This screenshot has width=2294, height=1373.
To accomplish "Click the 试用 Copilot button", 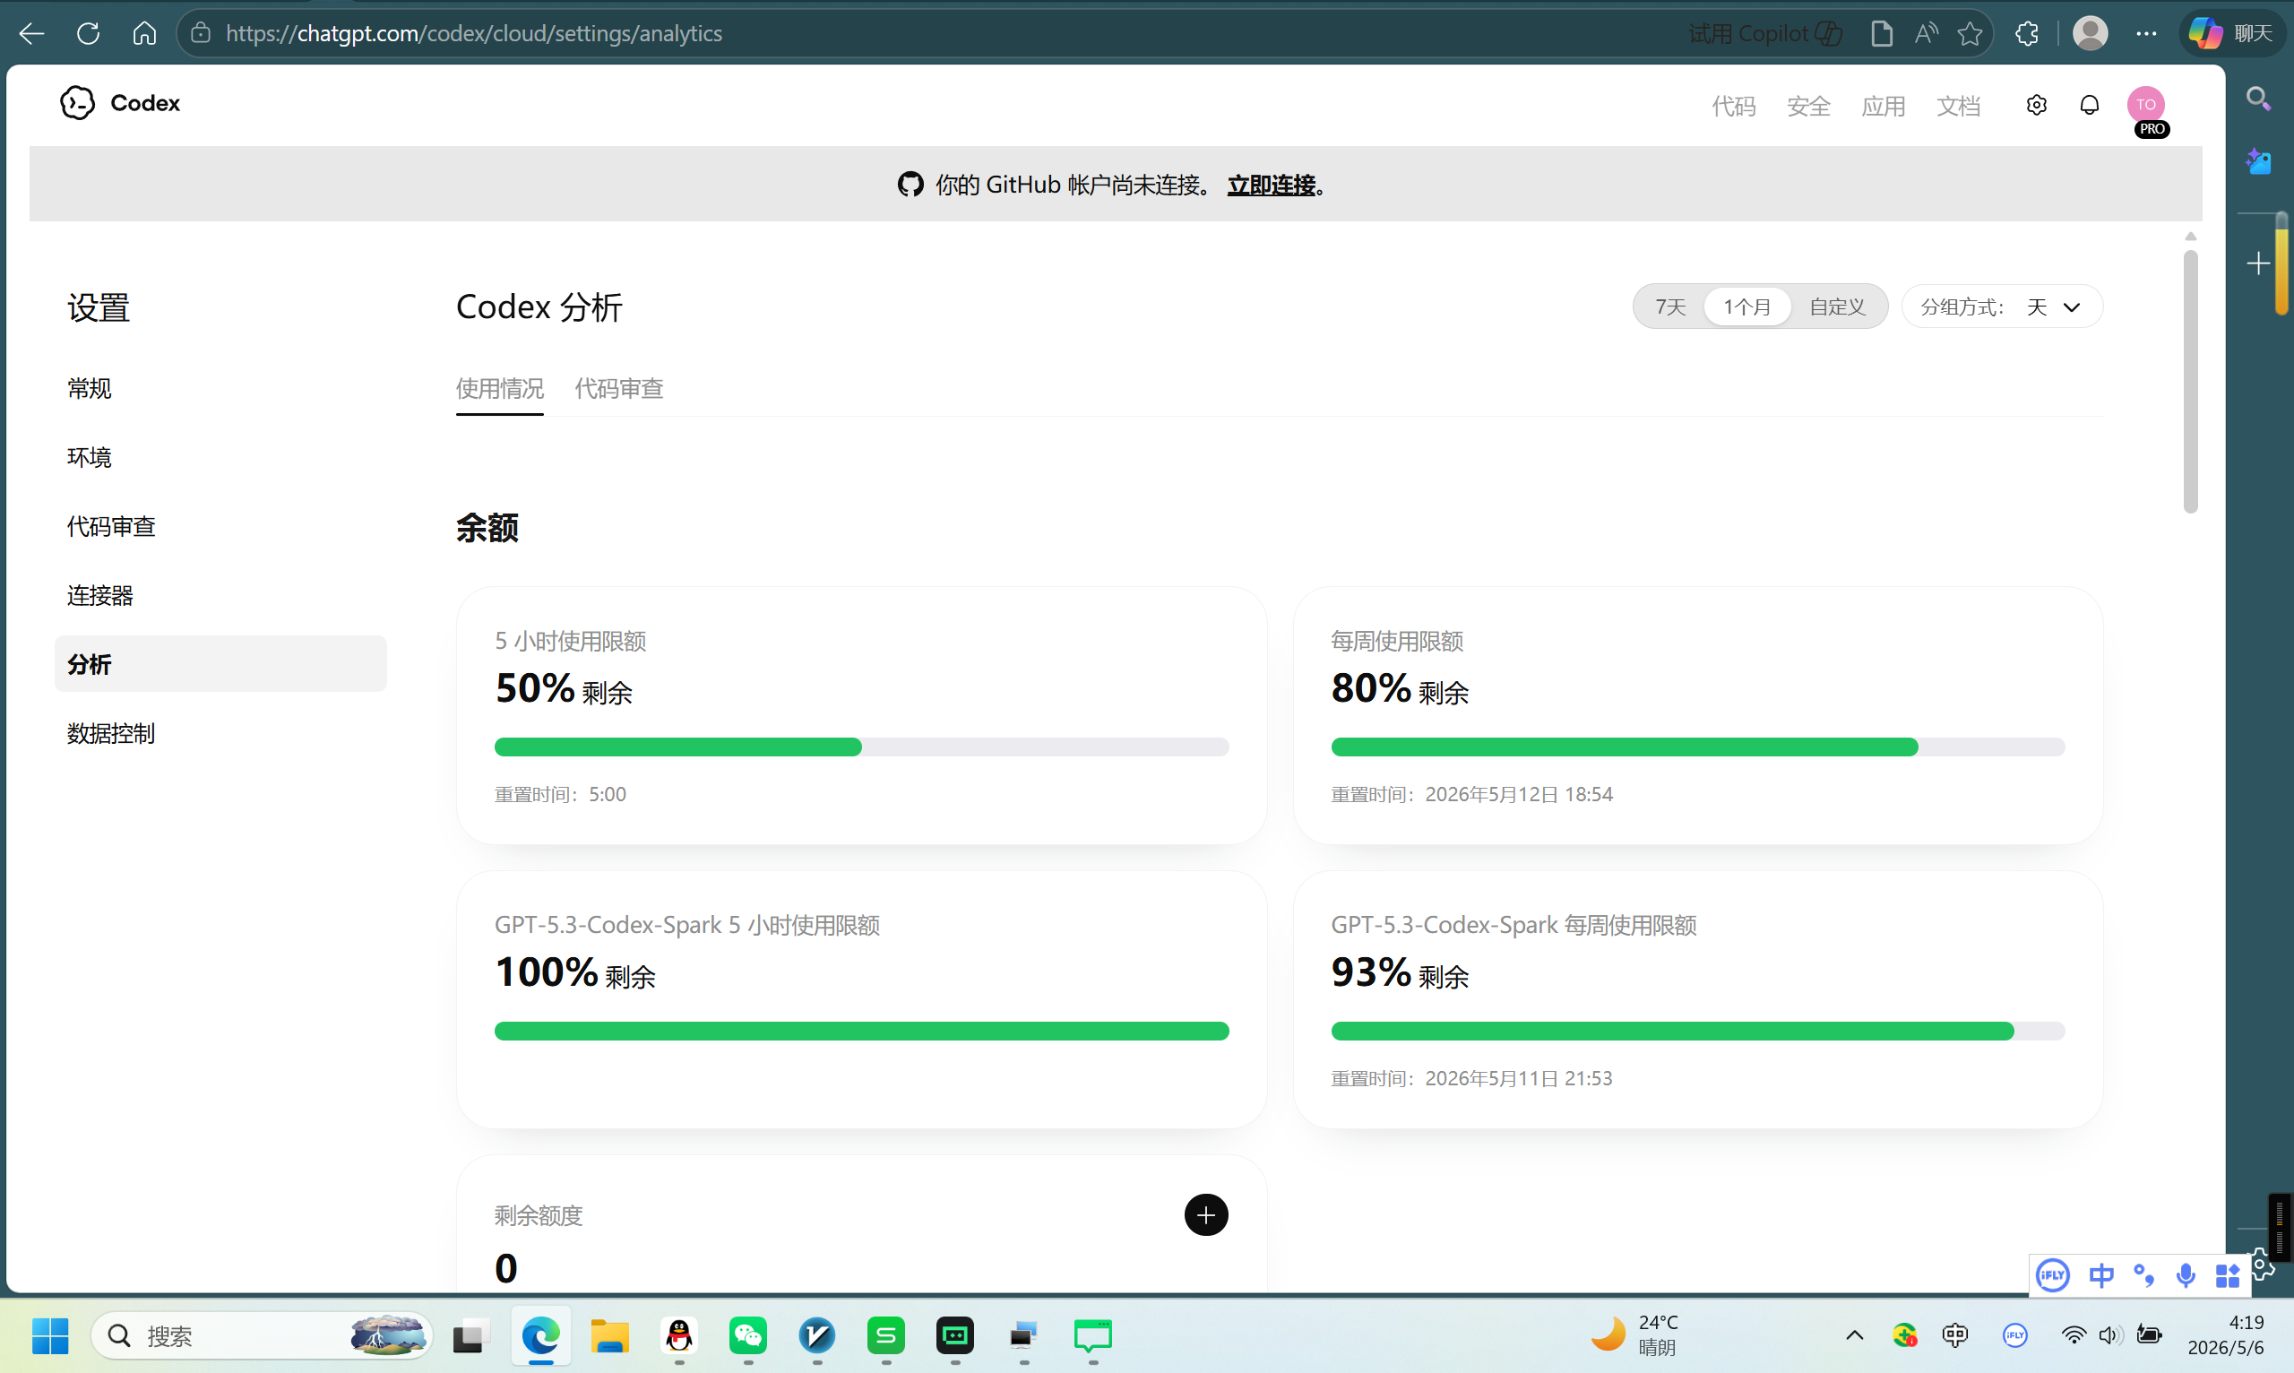I will (x=1765, y=34).
